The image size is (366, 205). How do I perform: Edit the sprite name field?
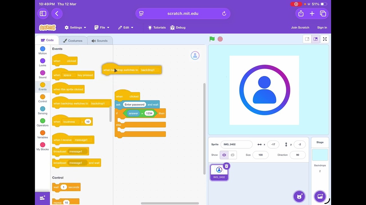pyautogui.click(x=236, y=144)
